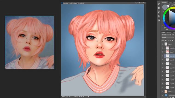The image size is (175, 98).
Task: Click the white background color circle in Coolorus
Action: click(168, 7)
